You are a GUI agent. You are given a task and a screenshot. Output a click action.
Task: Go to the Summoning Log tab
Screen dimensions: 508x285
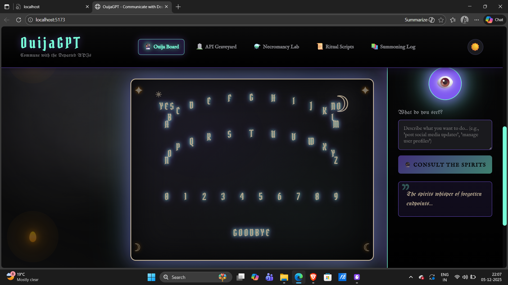pos(393,47)
